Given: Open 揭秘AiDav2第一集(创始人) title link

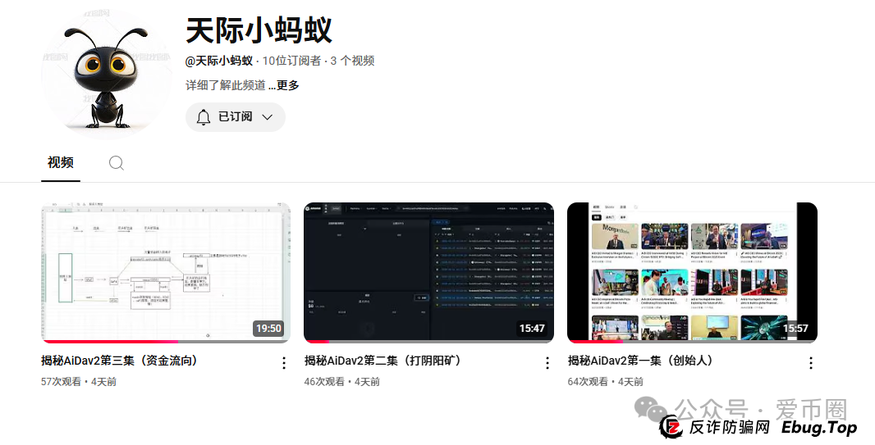Looking at the screenshot, I should point(641,361).
